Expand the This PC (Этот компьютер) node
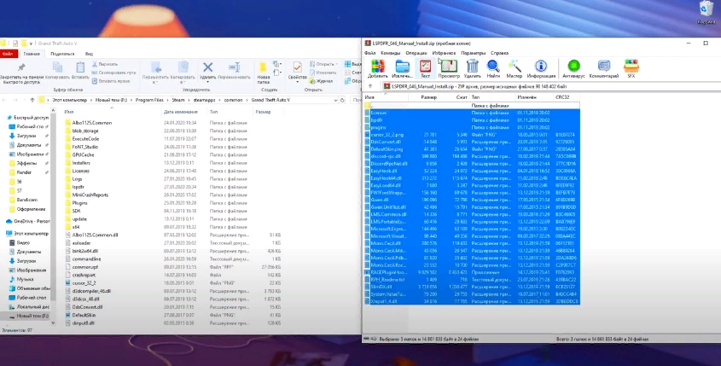The width and height of the screenshot is (721, 366). click(4, 234)
